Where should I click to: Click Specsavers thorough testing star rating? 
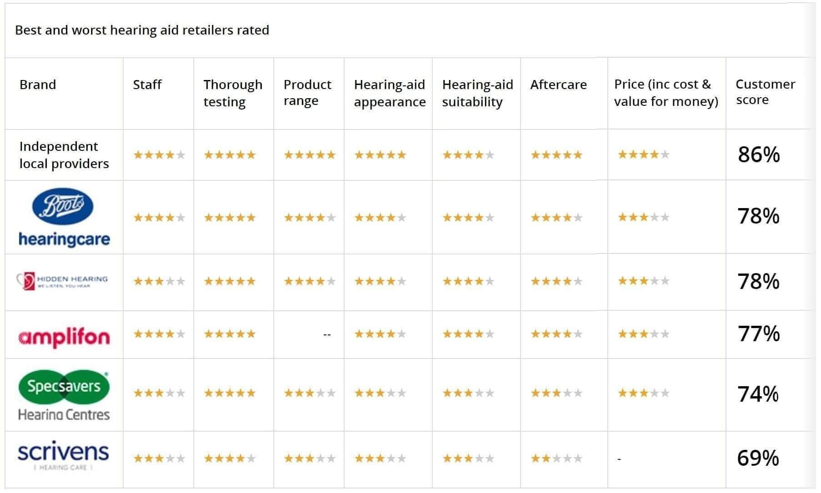tap(230, 393)
